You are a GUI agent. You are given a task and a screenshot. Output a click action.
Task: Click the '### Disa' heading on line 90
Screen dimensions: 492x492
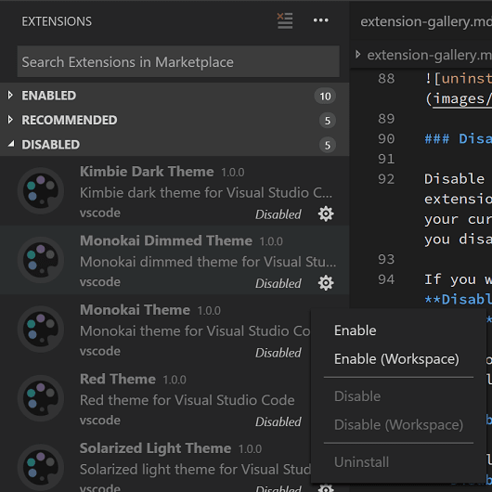[x=458, y=138]
